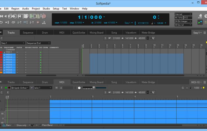Toggle the overdub record mode icon

(x=38, y=22)
